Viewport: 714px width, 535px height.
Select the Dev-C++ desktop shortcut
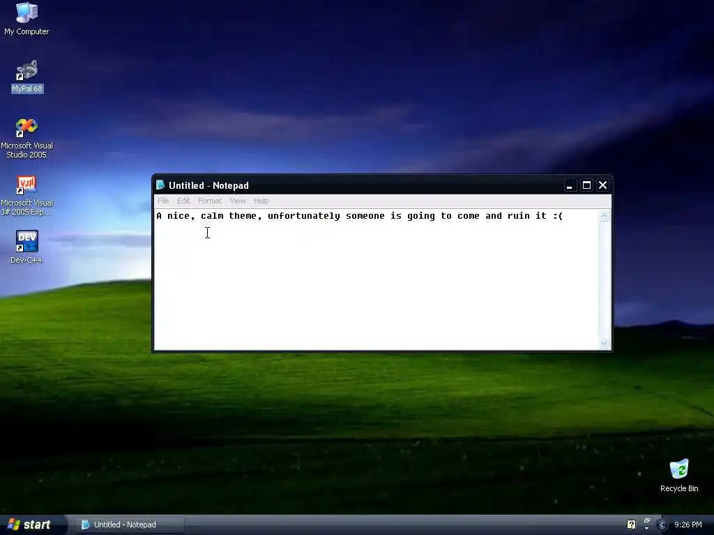(x=26, y=246)
